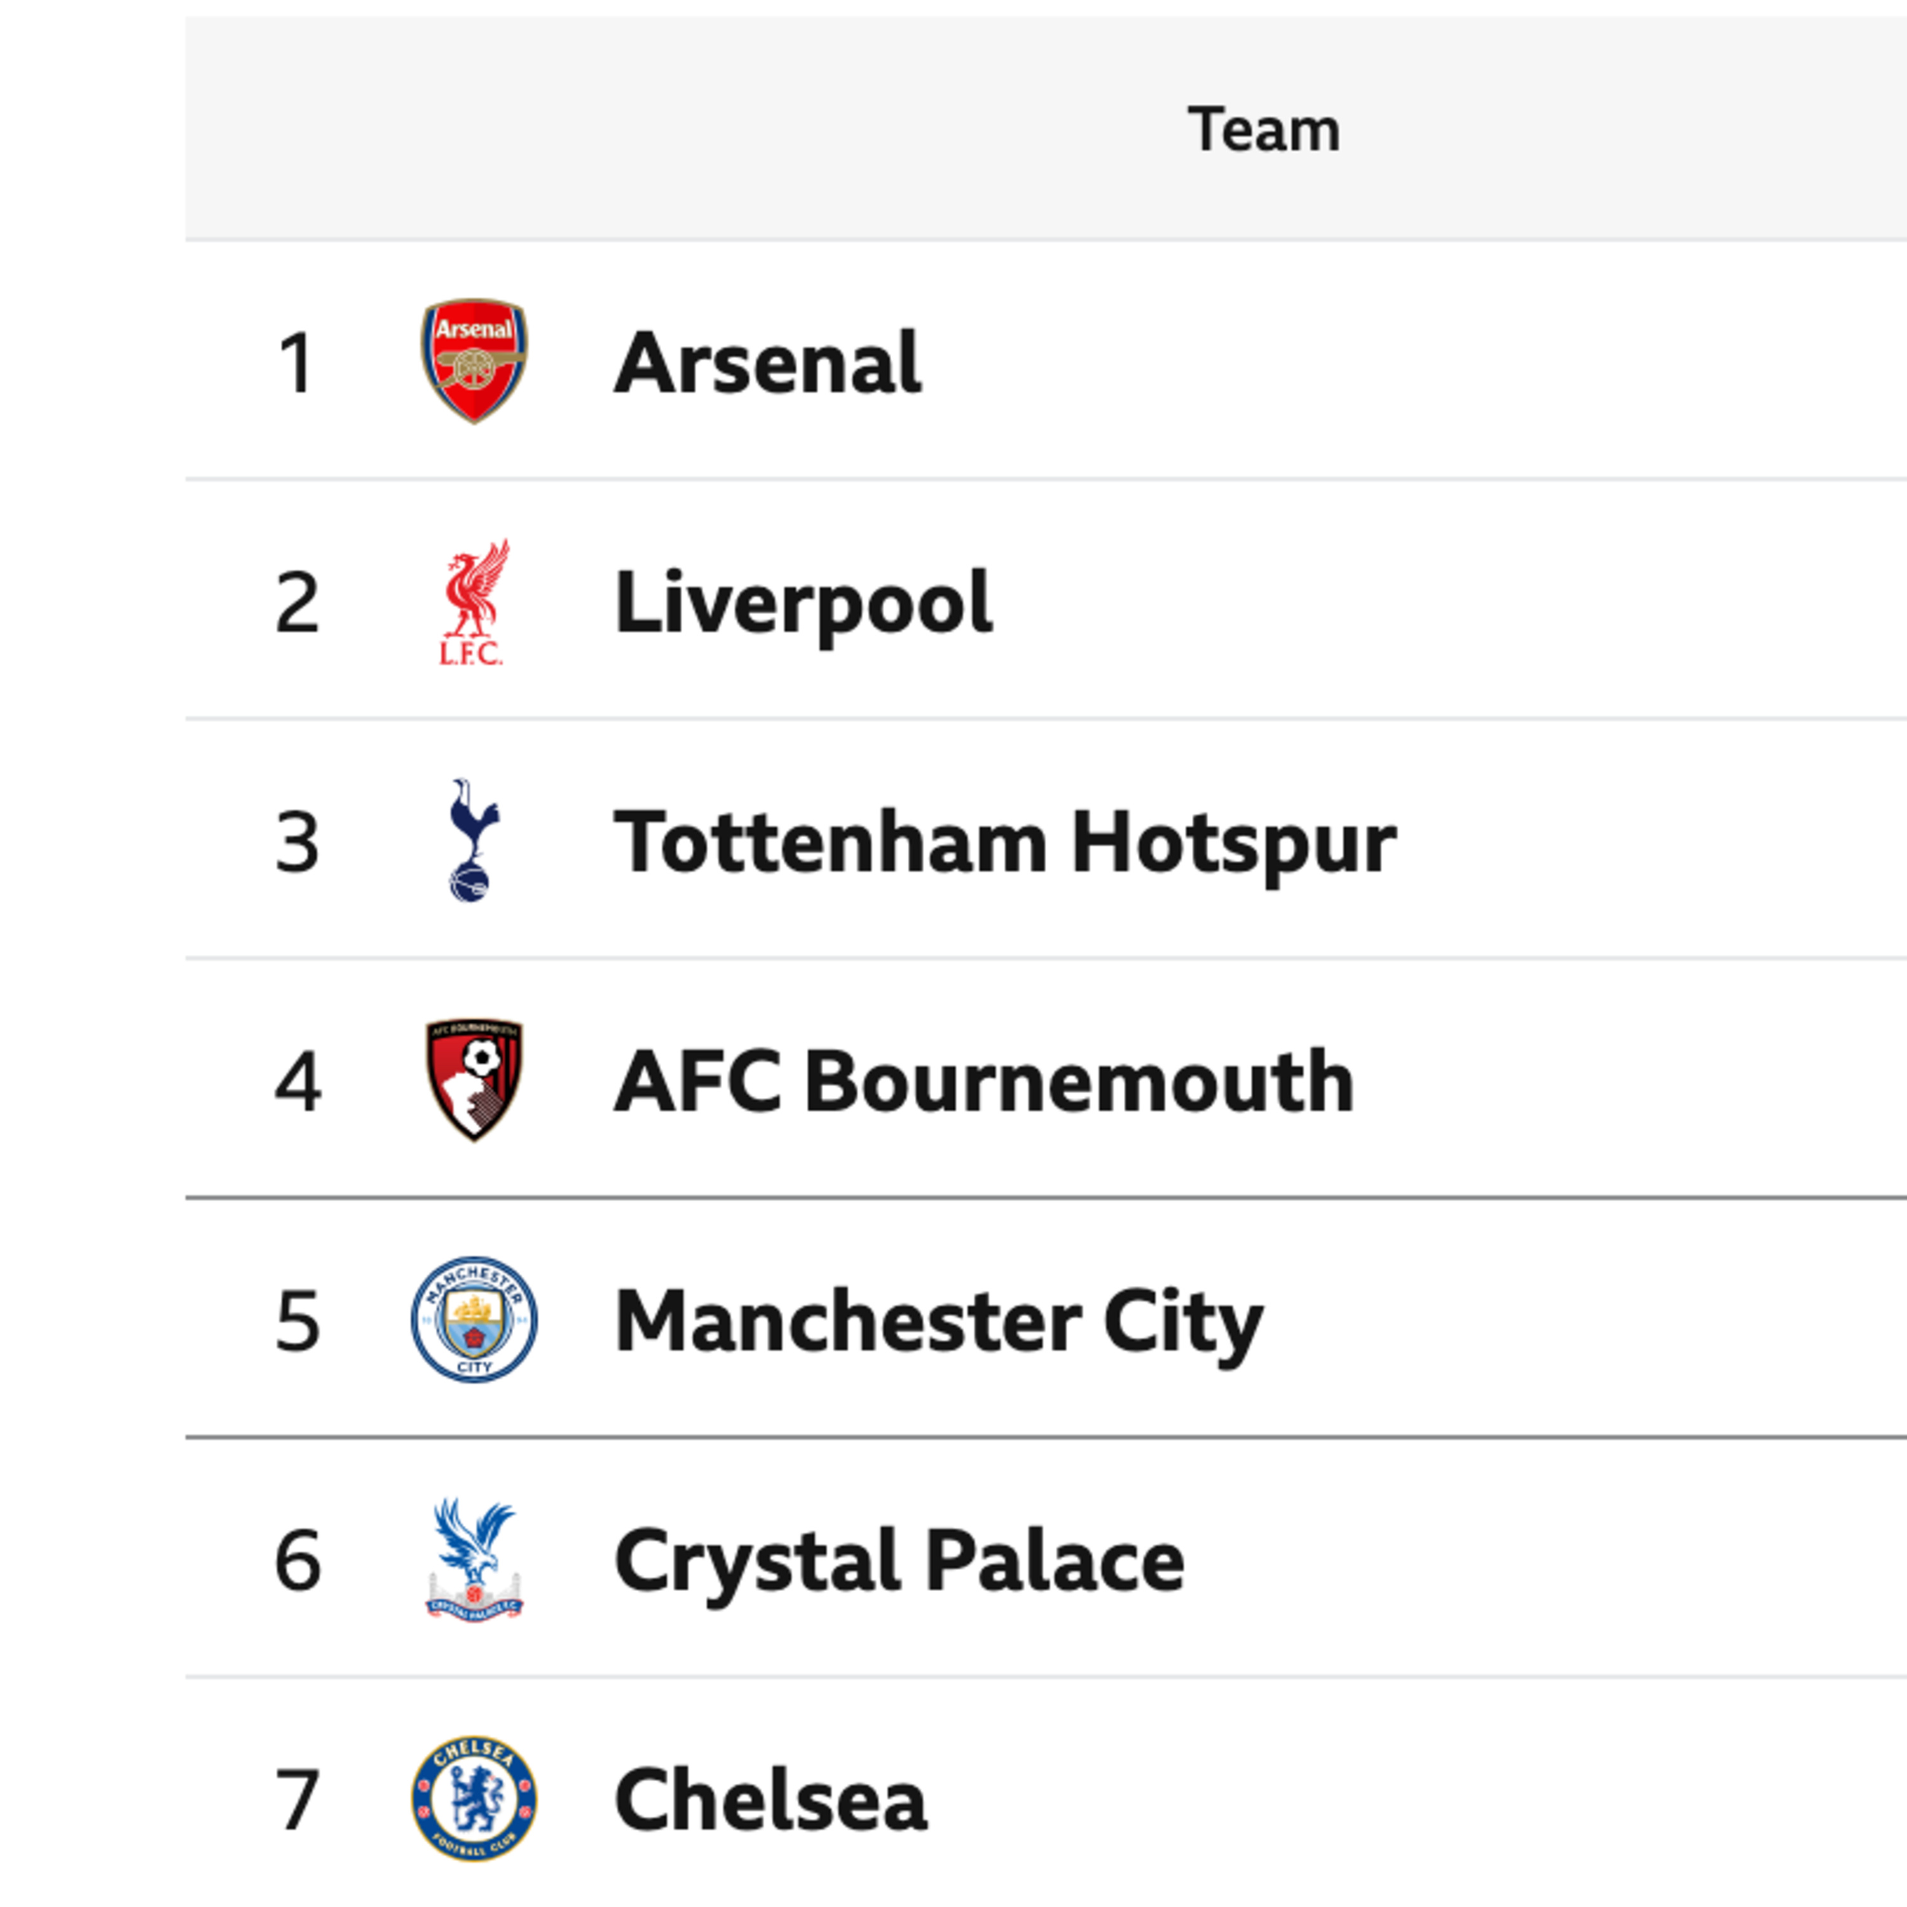Screen dimensions: 1907x1907
Task: Click position number 7 in the table
Action: [x=297, y=1800]
